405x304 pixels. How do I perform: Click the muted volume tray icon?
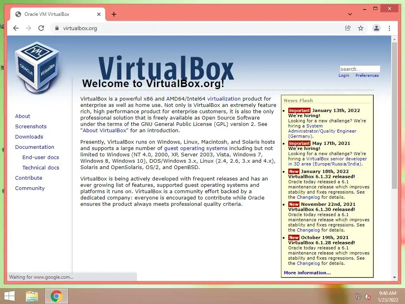(x=368, y=296)
